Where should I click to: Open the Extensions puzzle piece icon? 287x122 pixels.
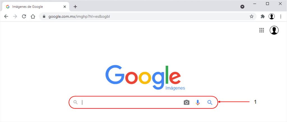coord(263,16)
